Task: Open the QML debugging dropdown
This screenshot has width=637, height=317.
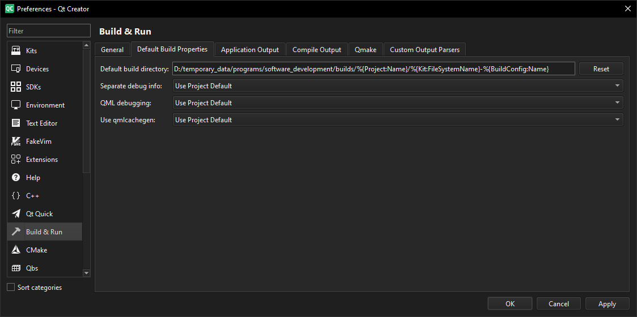Action: (398, 102)
